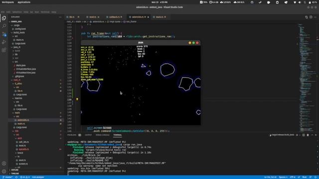
Task: Click inside the JAVM game window canvas
Action: [x=141, y=85]
